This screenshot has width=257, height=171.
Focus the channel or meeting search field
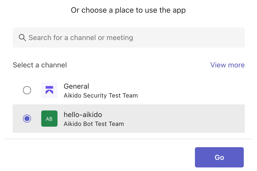point(128,37)
